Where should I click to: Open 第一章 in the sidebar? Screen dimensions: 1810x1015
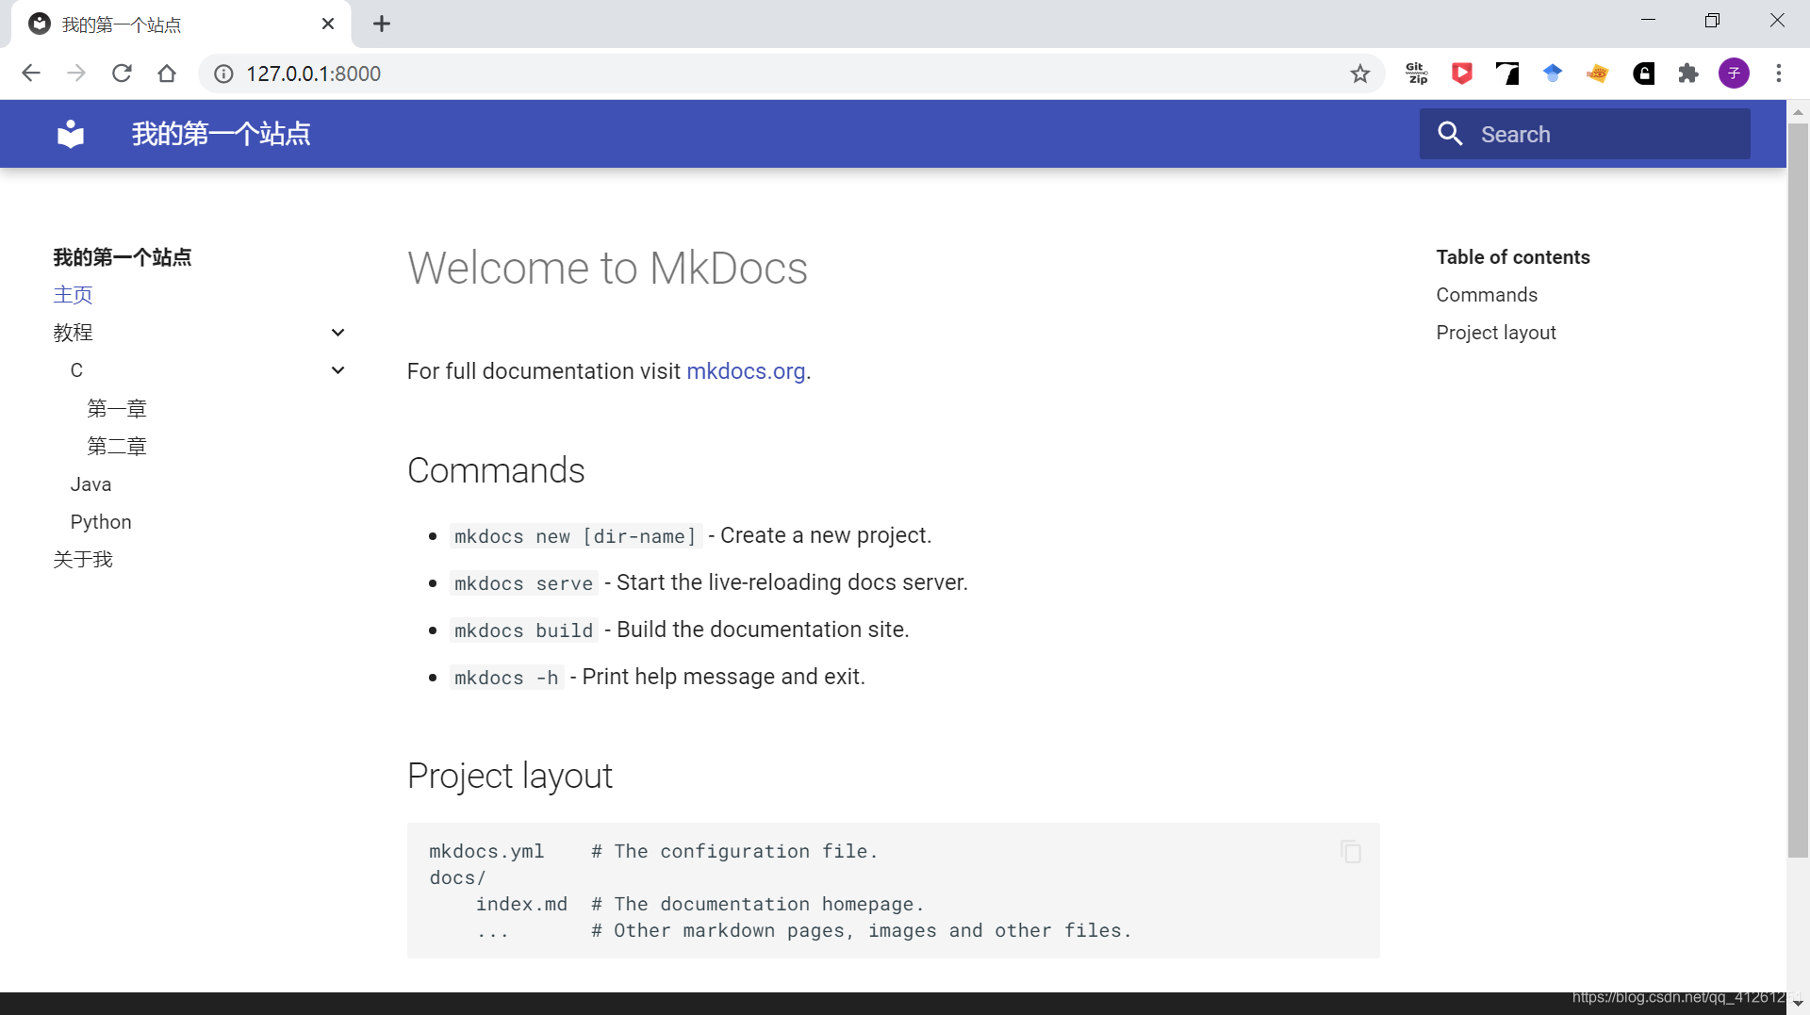[117, 409]
